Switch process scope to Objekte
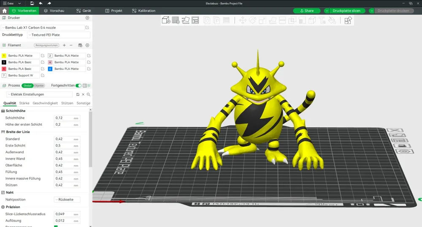The height and width of the screenshot is (227, 422). (x=39, y=85)
